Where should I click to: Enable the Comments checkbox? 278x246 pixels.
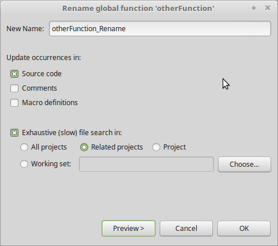[14, 88]
